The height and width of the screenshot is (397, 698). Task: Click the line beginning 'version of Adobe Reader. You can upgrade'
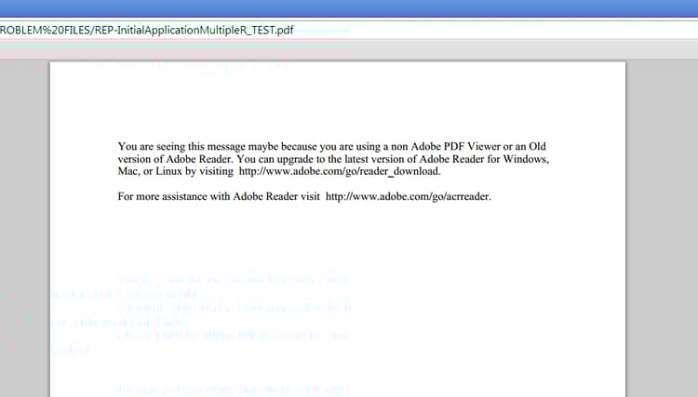(x=333, y=159)
